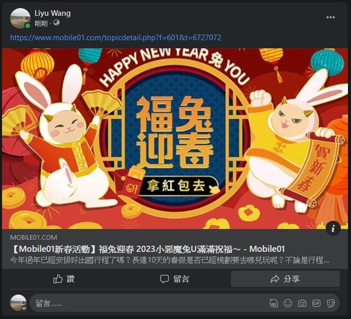The width and height of the screenshot is (351, 319).
Task: Click the link preview info icon
Action: (333, 228)
